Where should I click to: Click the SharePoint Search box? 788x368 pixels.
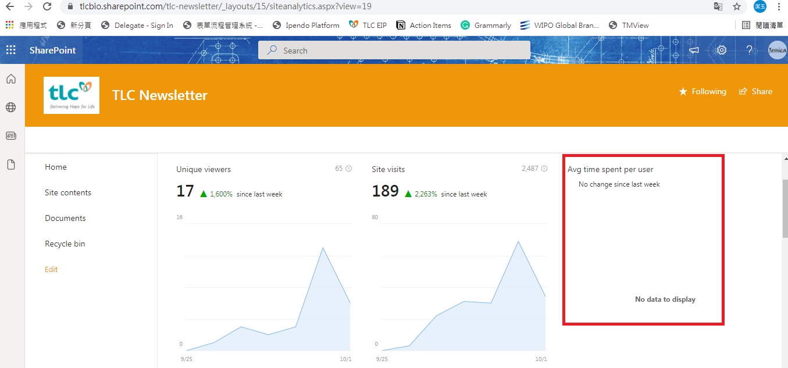coord(394,51)
